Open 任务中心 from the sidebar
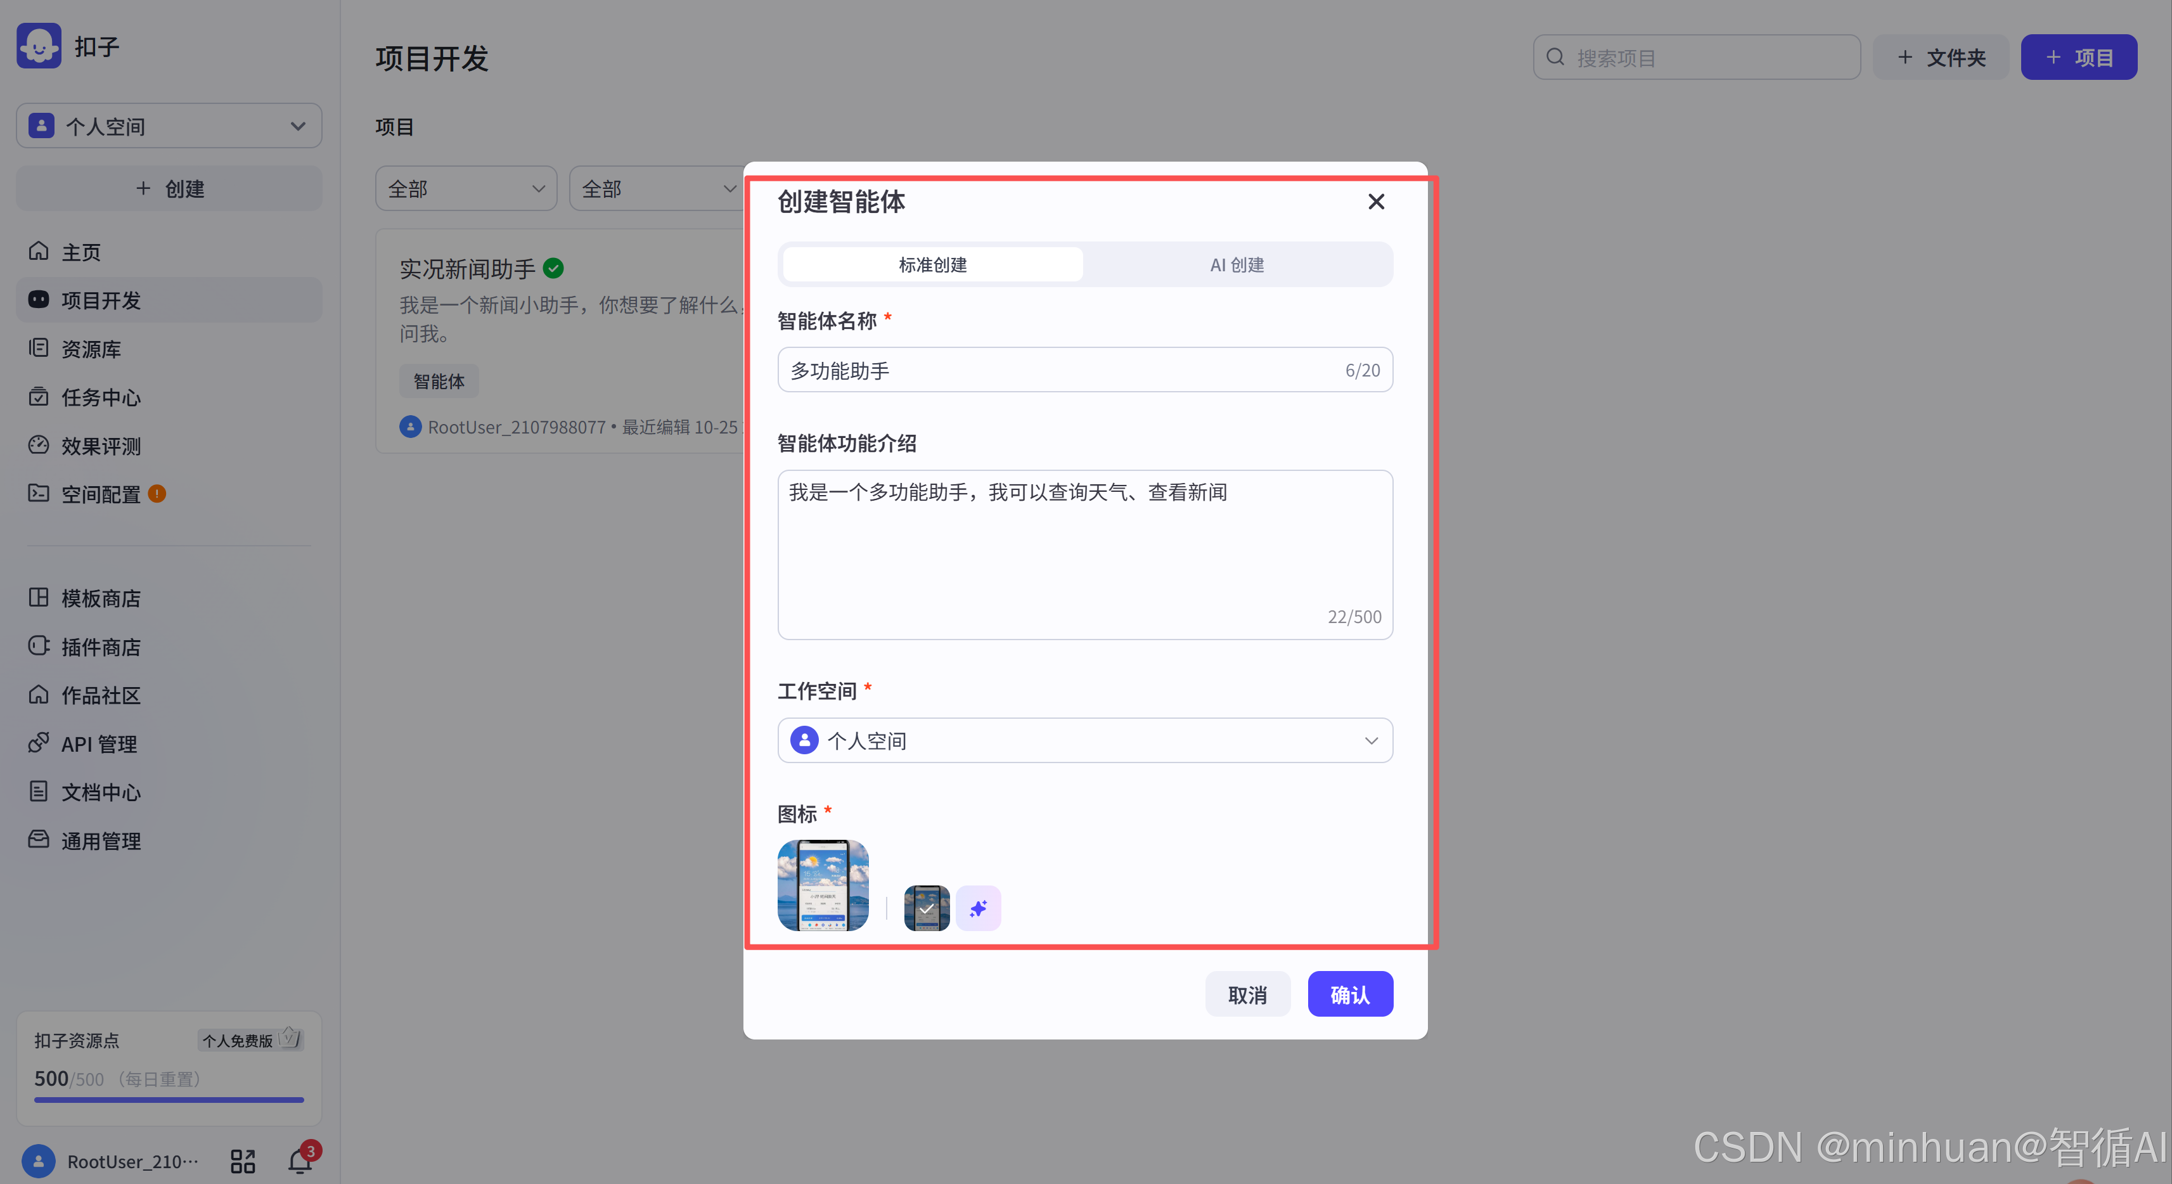 [x=100, y=397]
